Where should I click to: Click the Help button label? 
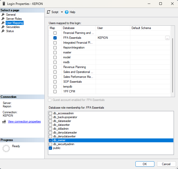(x=72, y=12)
